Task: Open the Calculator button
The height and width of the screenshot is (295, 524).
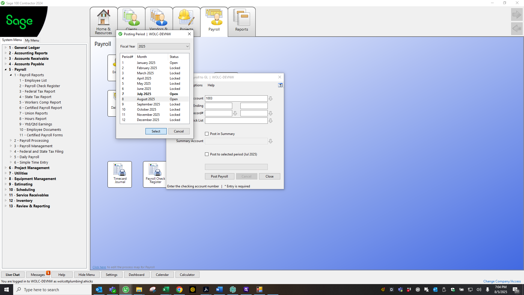Action: pyautogui.click(x=187, y=275)
